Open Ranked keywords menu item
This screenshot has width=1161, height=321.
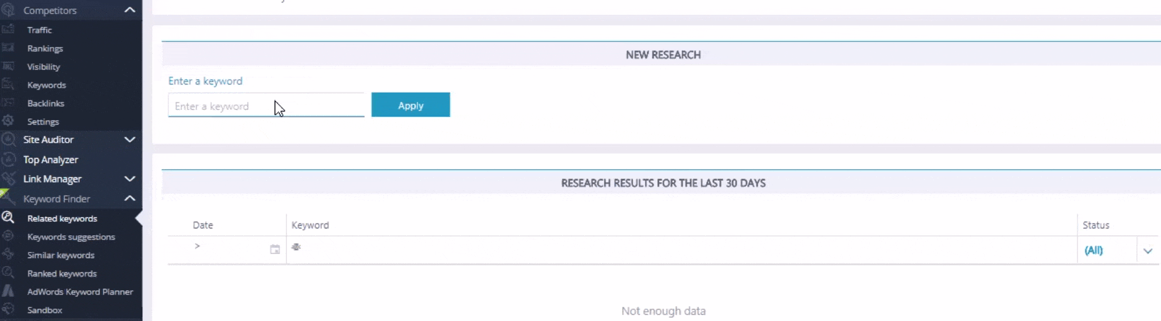coord(62,273)
